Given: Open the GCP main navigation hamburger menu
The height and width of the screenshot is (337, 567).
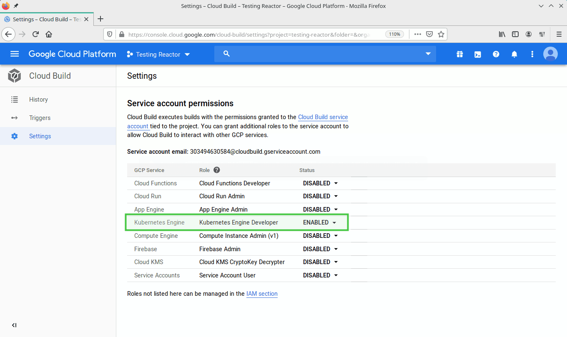Looking at the screenshot, I should point(15,54).
